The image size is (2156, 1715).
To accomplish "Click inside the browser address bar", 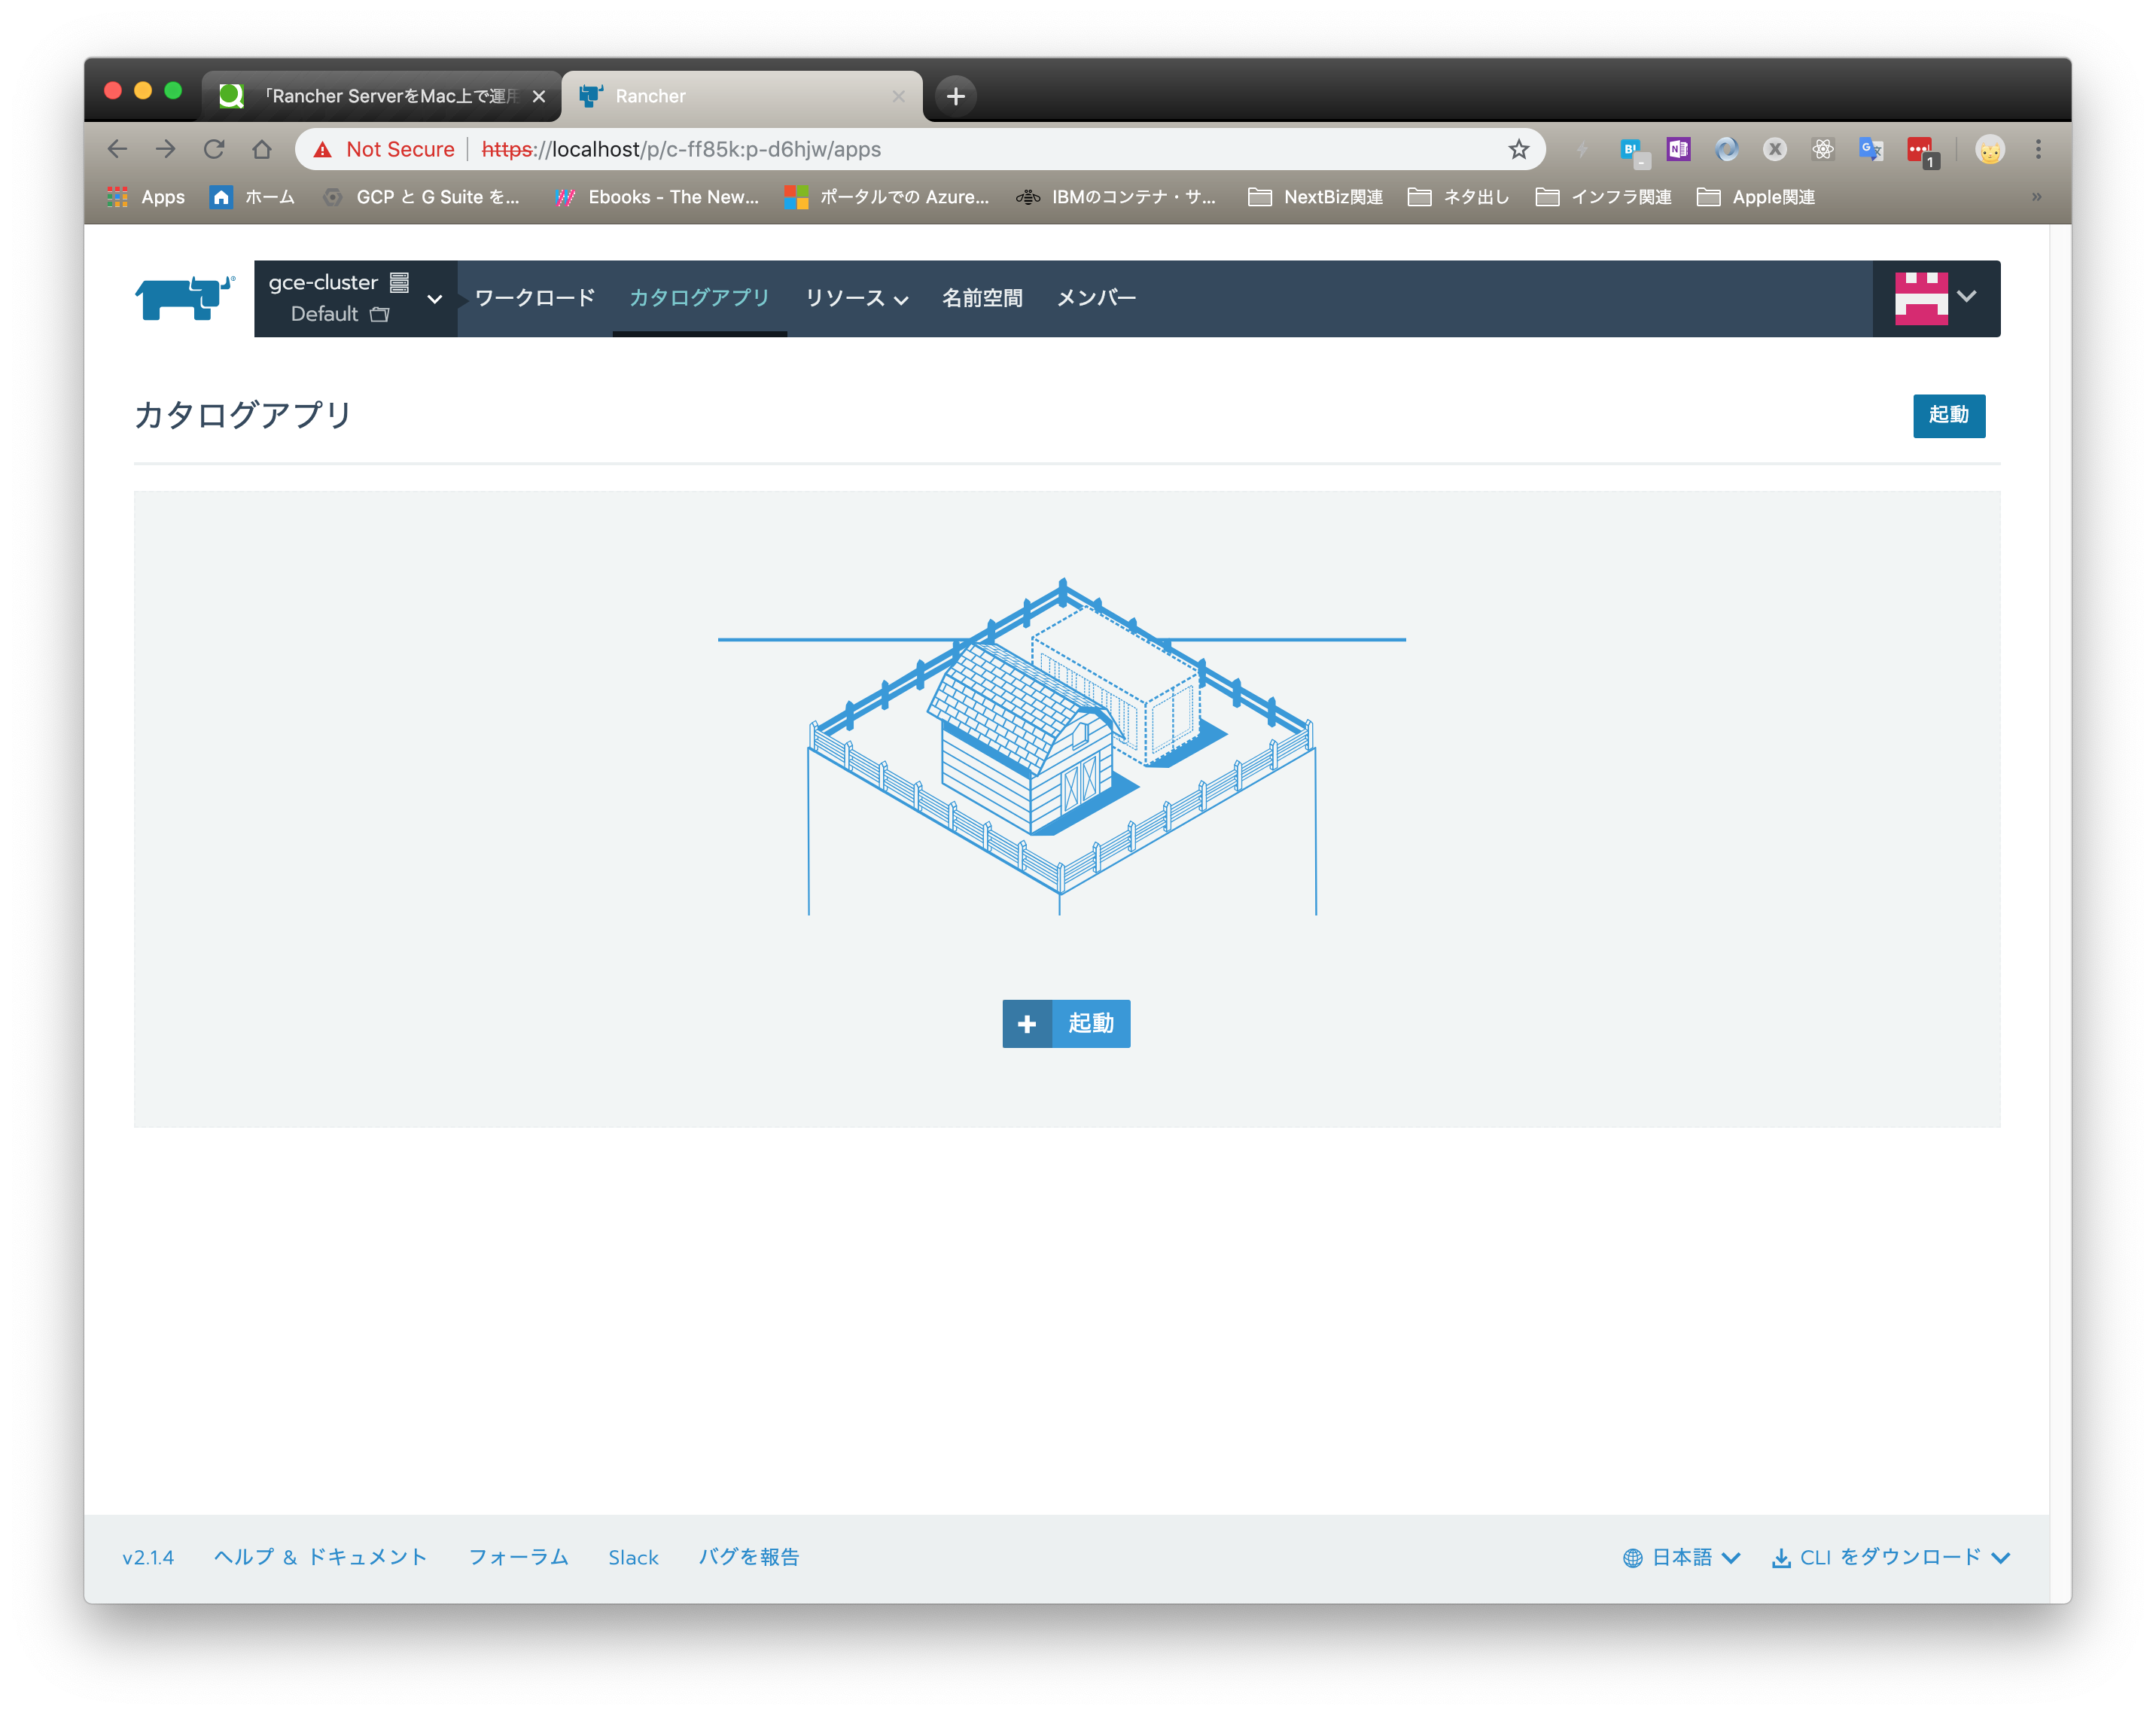I will 900,149.
